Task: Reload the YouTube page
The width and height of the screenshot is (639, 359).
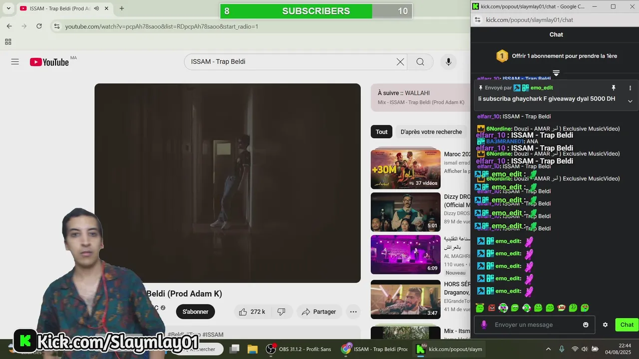Action: coord(39,26)
